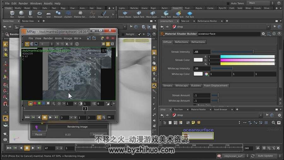Select the Draw Curve shelf tool
Screen dimensions: 284x160
(x=104, y=14)
